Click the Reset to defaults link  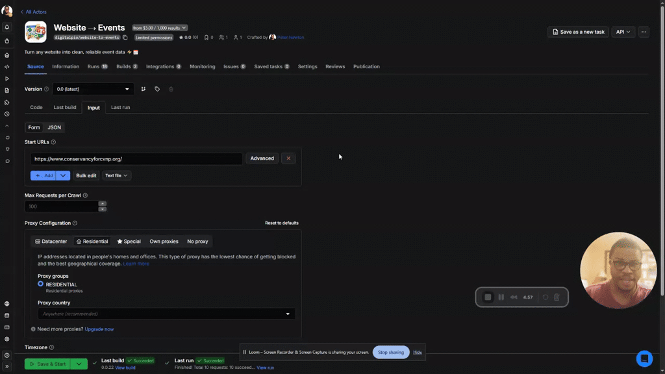point(282,223)
